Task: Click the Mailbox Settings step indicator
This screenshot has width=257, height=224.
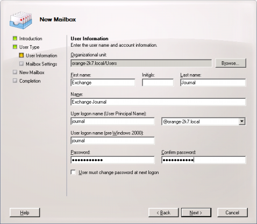Action: (22, 64)
